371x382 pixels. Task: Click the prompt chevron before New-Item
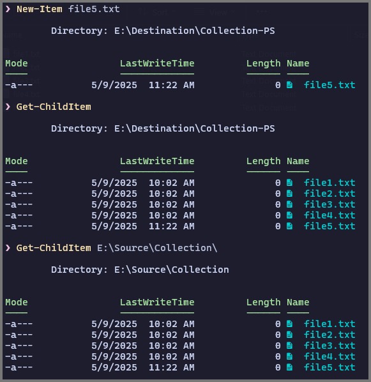click(8, 9)
